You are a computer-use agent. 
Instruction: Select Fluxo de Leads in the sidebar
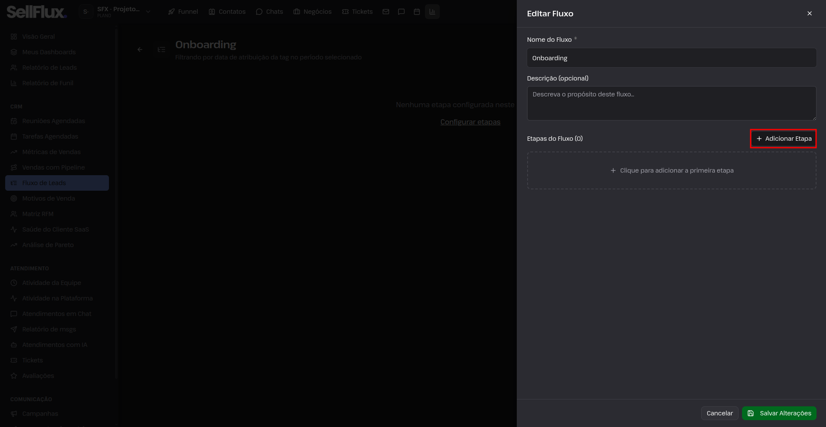[x=57, y=183]
